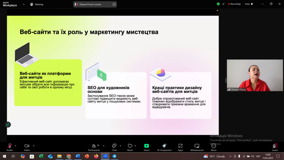Open the Participants panel
This screenshot has height=160, width=284.
click(94, 147)
